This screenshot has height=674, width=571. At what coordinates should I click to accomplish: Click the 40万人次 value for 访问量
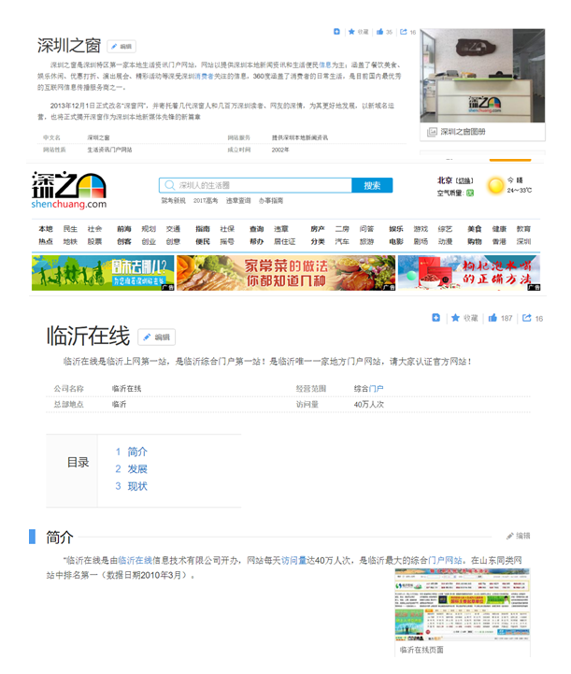tap(368, 405)
